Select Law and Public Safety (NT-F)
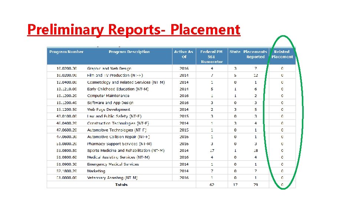Image resolution: width=356 pixels, height=200 pixels. 115,116
